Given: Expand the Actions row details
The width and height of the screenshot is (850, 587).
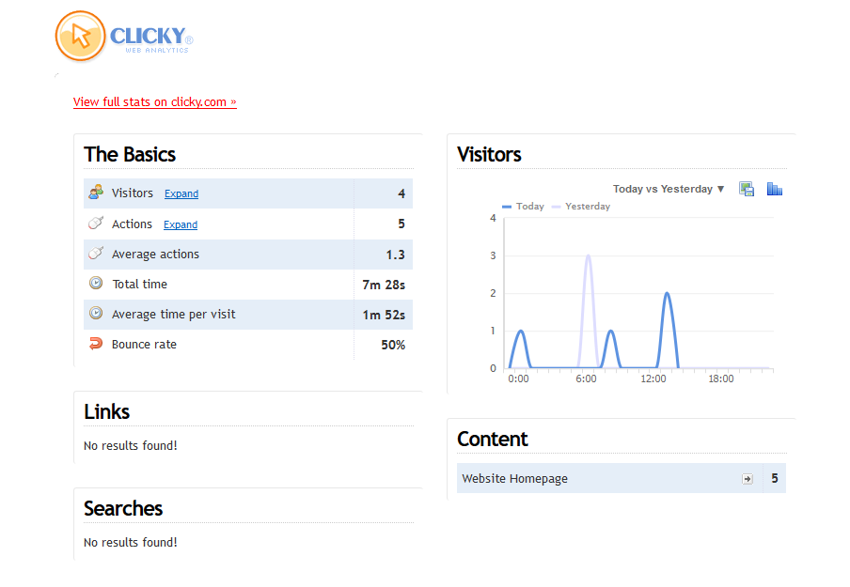Looking at the screenshot, I should click(181, 224).
